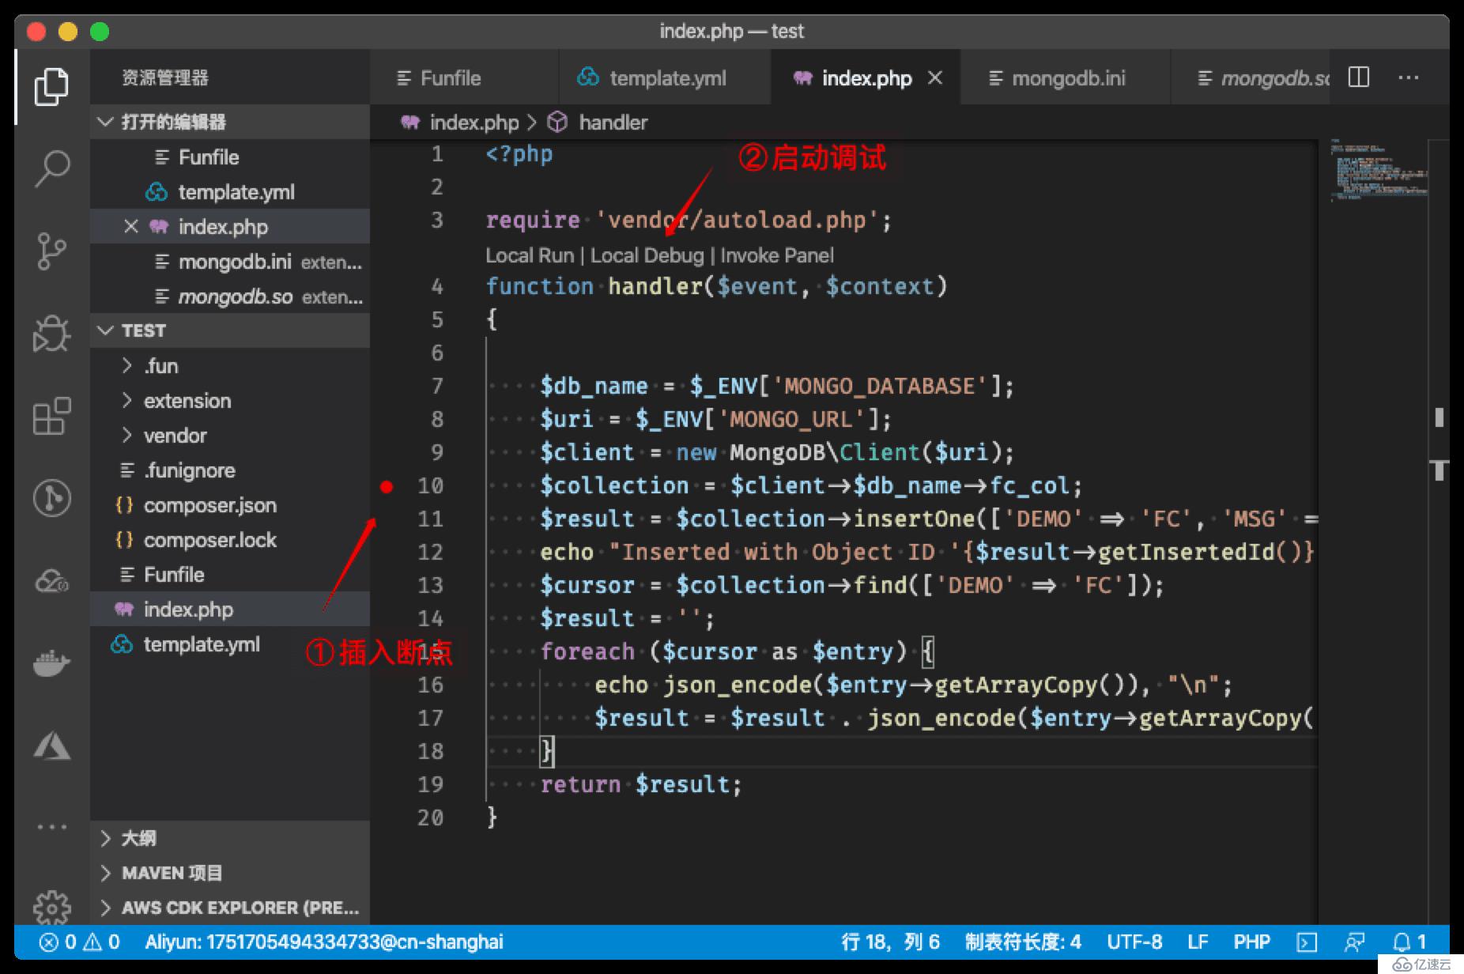Show errors and warnings in status bar
This screenshot has height=974, width=1464.
click(x=80, y=942)
